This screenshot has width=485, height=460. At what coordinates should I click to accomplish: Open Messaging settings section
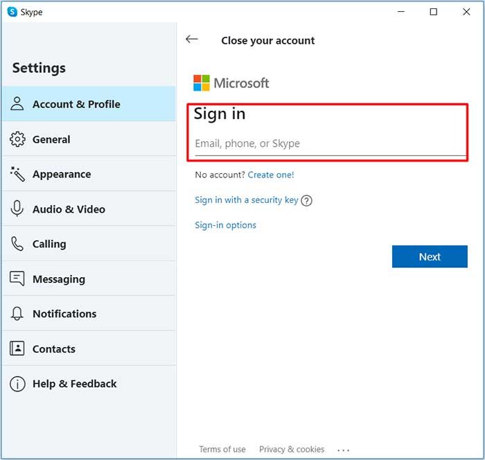coord(89,278)
